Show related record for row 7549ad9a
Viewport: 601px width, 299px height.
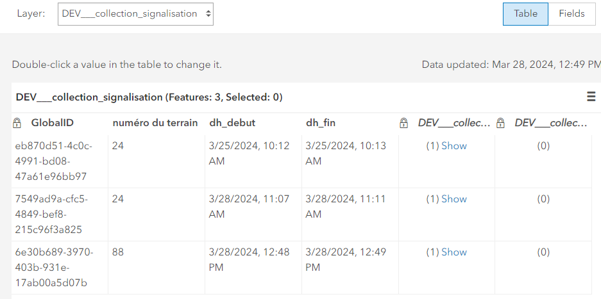coord(454,199)
